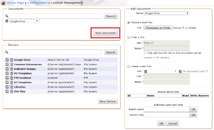The width and height of the screenshot is (214, 130).
Task: Click the Write column header
Action: pos(194,96)
